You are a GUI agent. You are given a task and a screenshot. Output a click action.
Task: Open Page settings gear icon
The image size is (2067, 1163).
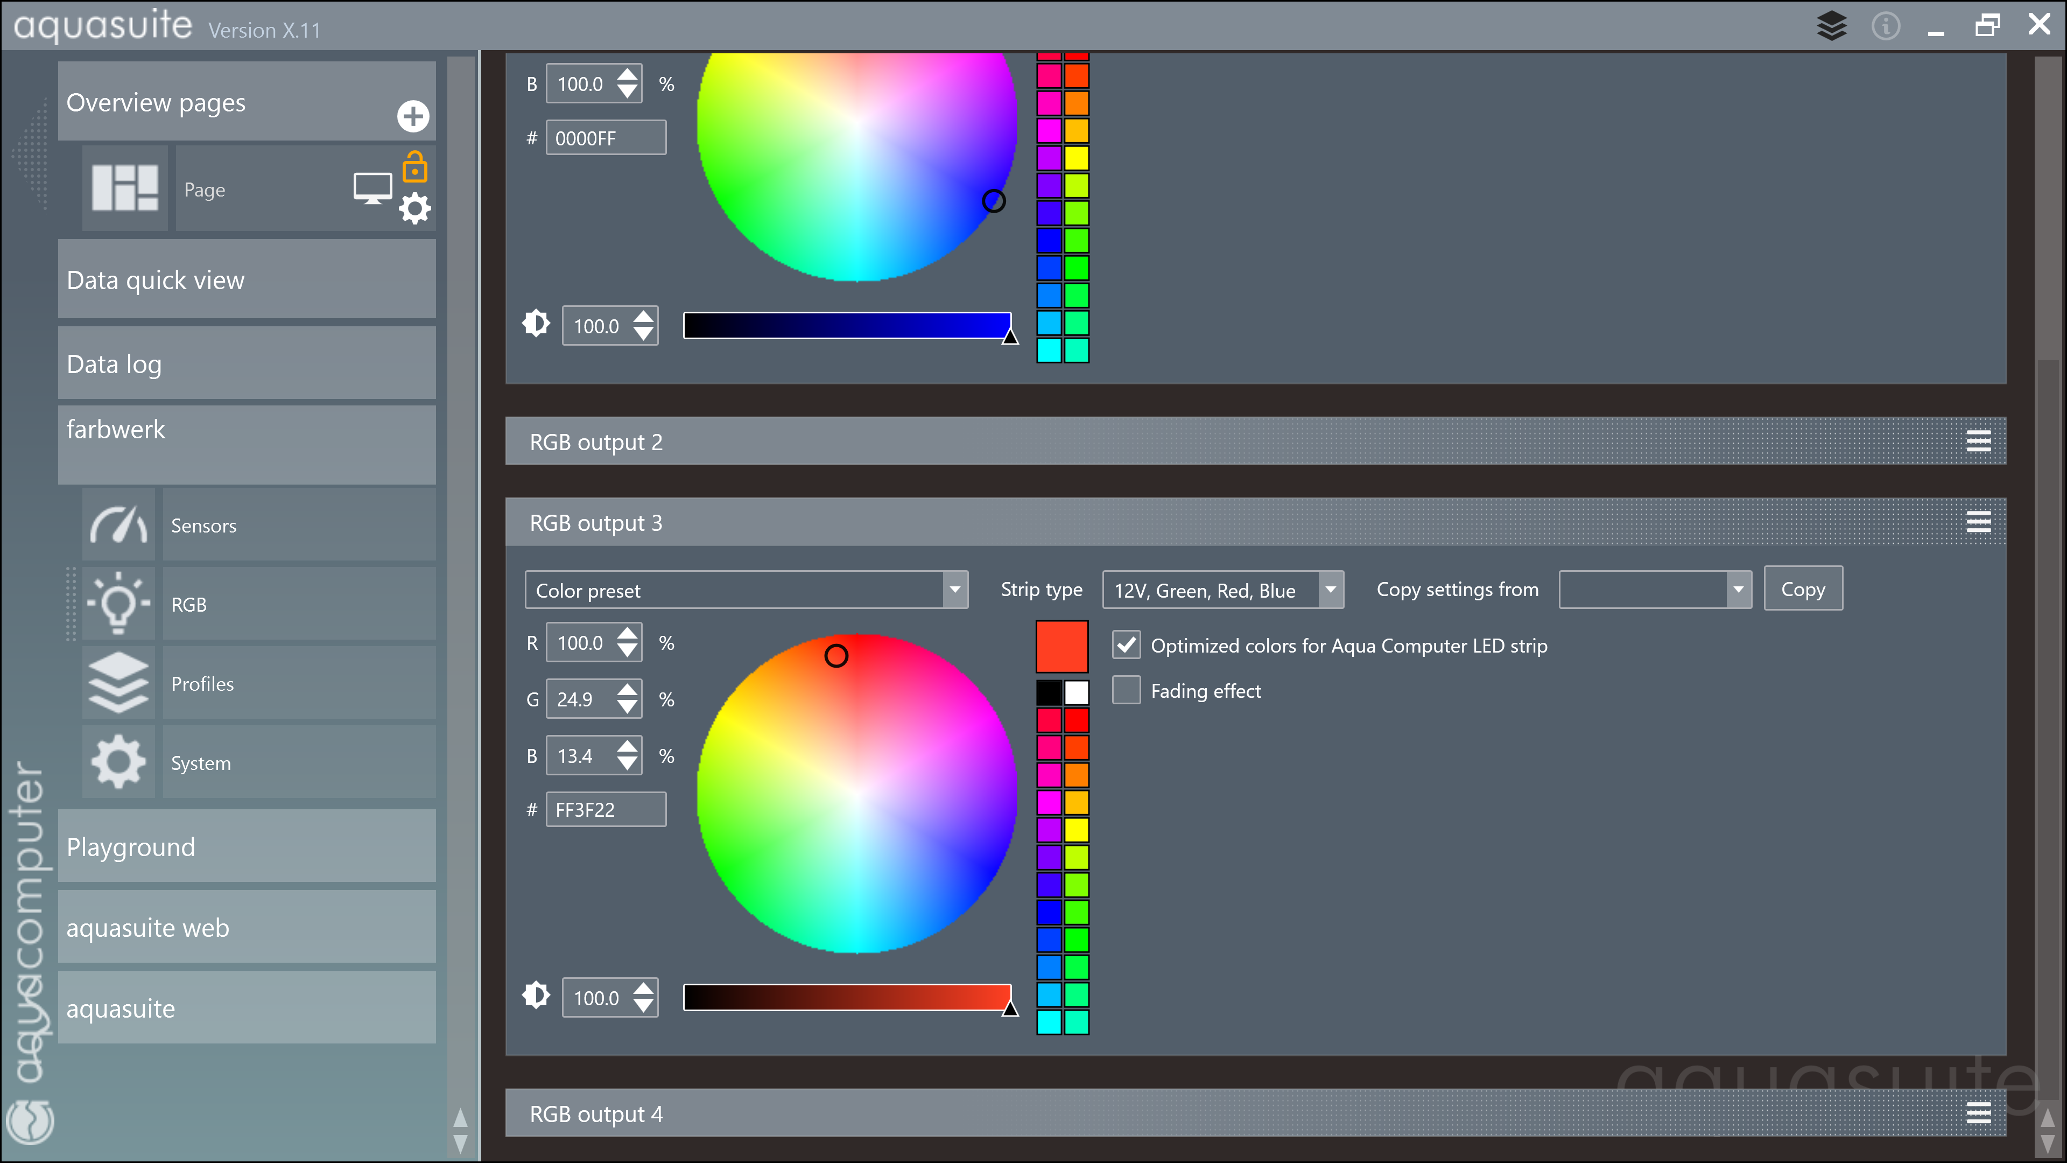click(414, 209)
